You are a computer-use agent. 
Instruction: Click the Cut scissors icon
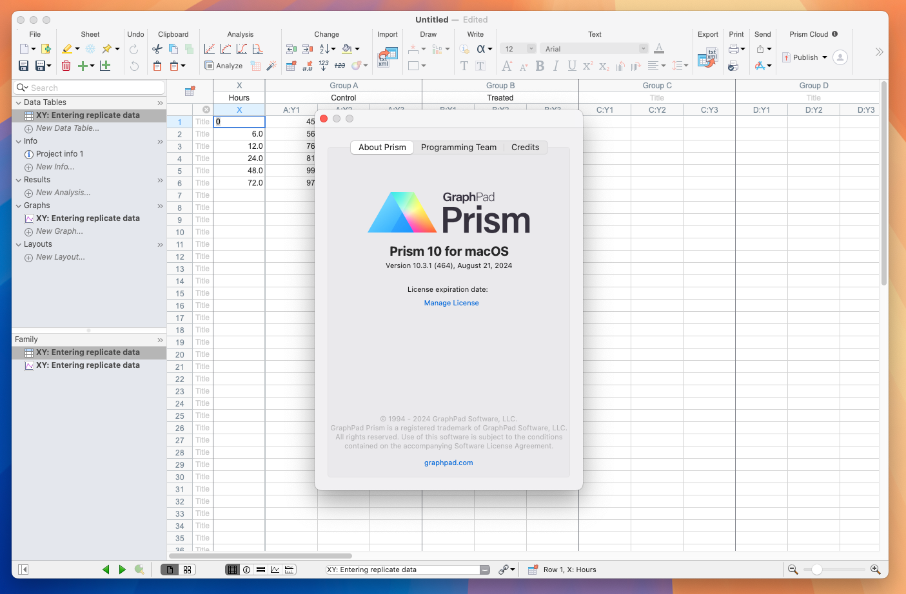pos(157,49)
